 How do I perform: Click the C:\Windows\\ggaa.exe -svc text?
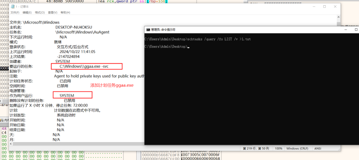[84, 67]
